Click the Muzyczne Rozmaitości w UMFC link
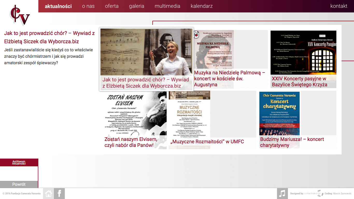The height and width of the screenshot is (199, 354). [x=207, y=141]
